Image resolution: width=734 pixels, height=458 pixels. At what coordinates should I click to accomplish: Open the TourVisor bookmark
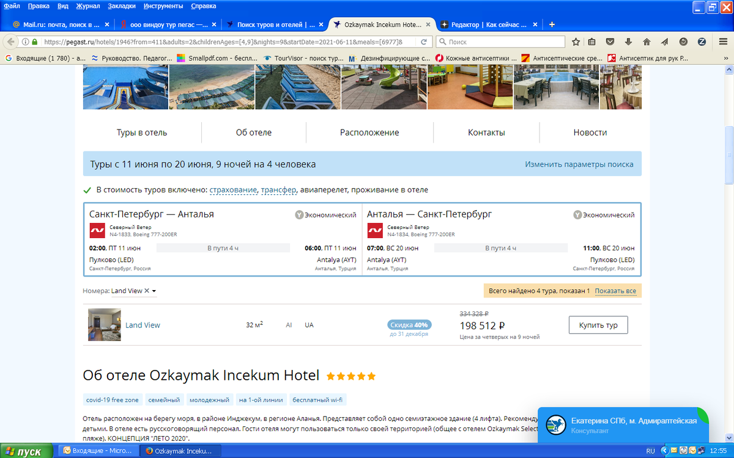[x=303, y=58]
